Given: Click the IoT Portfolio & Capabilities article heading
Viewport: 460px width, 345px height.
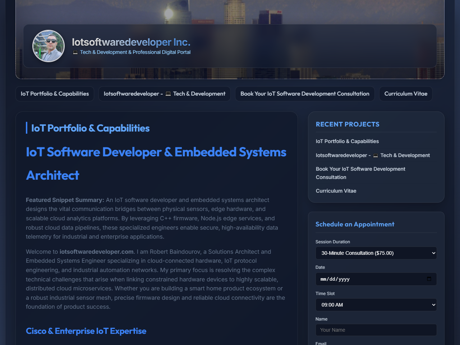Looking at the screenshot, I should coord(90,128).
